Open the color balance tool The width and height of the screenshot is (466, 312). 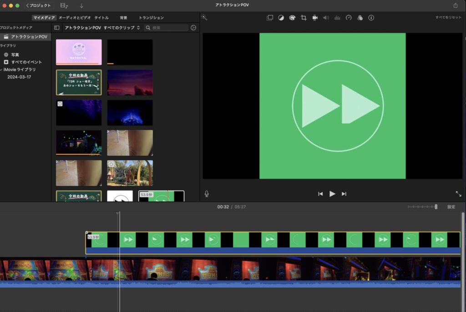pos(281,18)
